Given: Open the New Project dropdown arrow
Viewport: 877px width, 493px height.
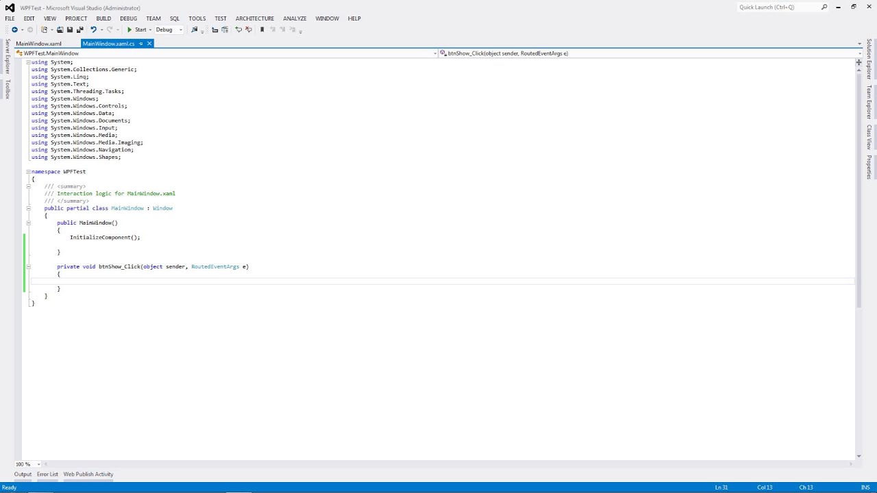Looking at the screenshot, I should (52, 29).
